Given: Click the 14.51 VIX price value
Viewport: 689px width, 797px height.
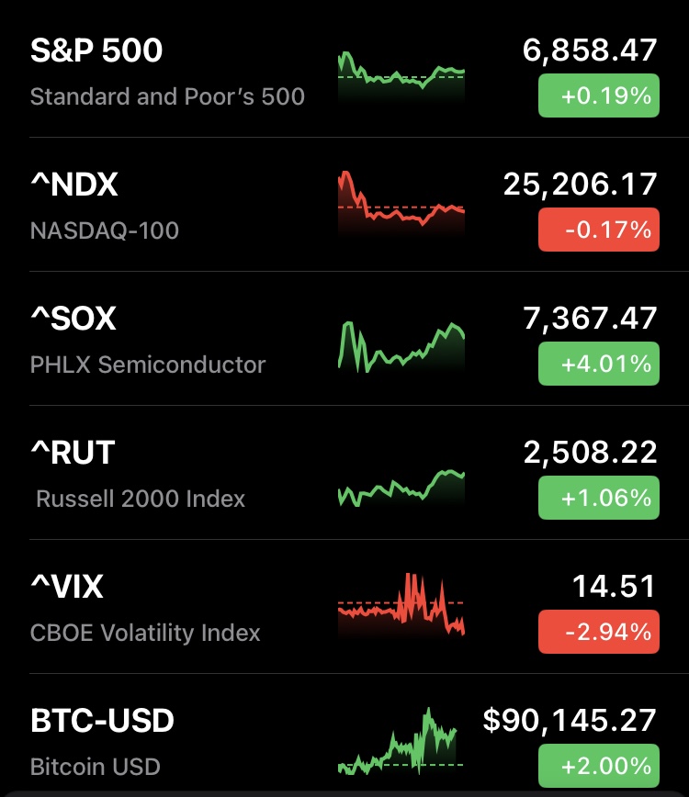Looking at the screenshot, I should [x=615, y=587].
